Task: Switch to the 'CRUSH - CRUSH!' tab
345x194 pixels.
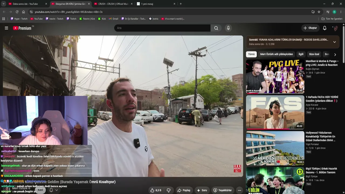Action: click(113, 4)
